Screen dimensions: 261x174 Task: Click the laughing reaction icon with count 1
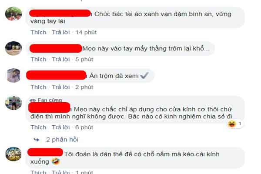(232, 124)
